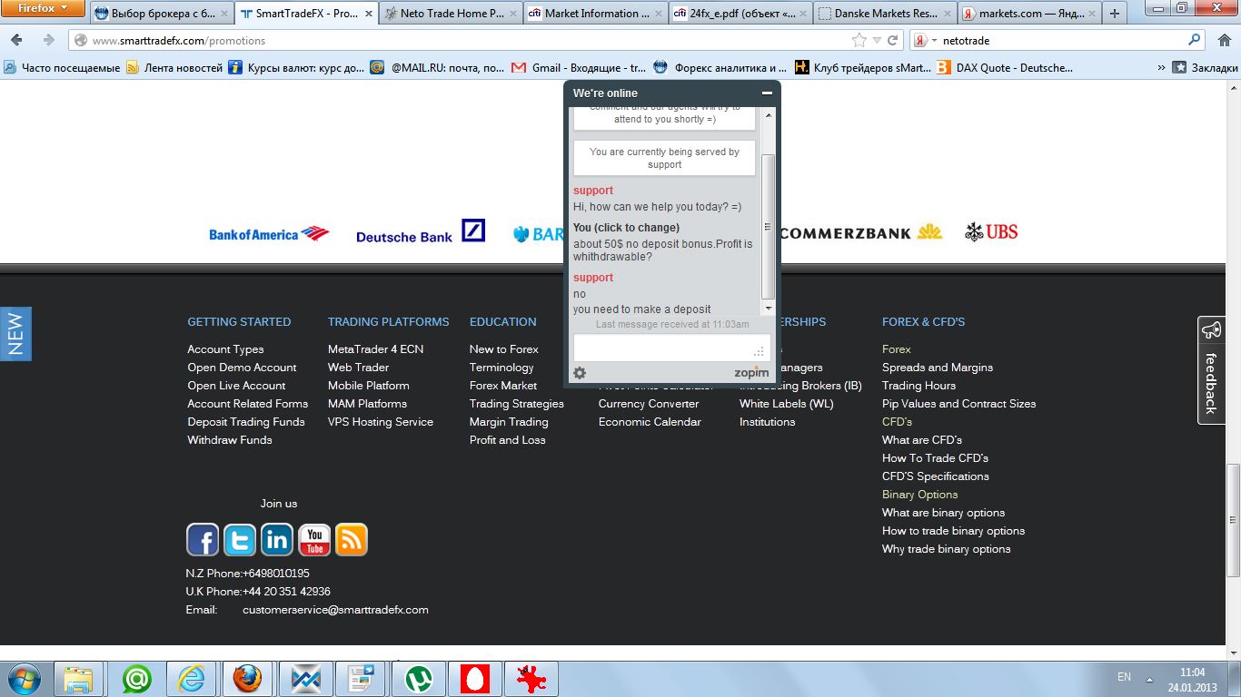Open the Закладки bookmarks menu
Image resolution: width=1241 pixels, height=697 pixels.
click(x=1205, y=67)
